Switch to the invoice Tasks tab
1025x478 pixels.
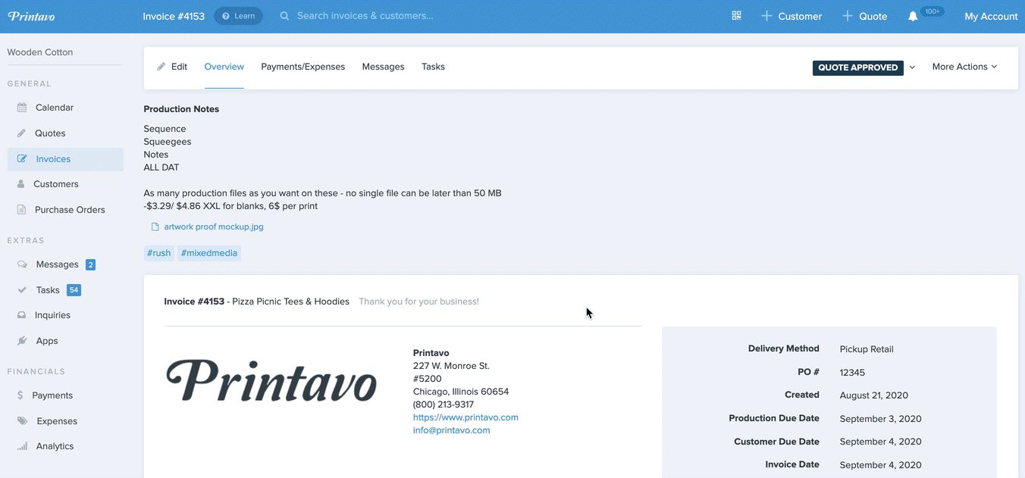click(433, 67)
